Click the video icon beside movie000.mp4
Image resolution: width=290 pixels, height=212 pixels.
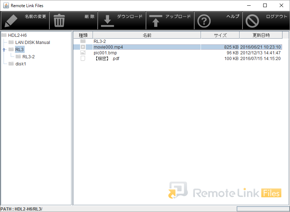[83, 47]
